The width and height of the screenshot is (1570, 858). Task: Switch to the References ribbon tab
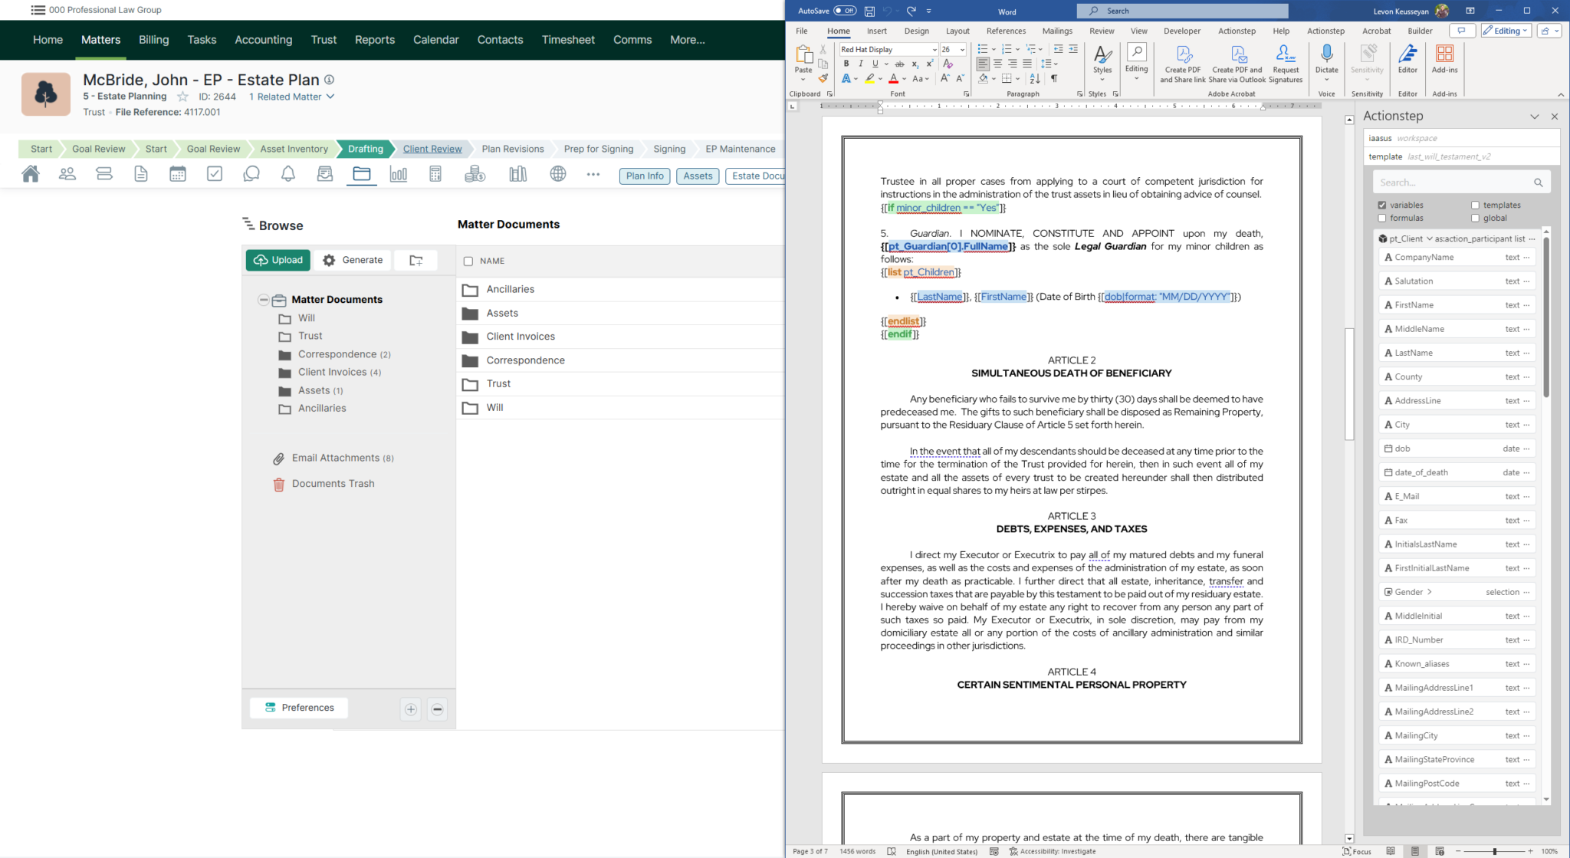(1006, 31)
